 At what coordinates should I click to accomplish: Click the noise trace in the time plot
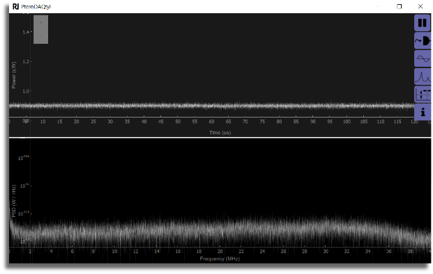pos(211,106)
